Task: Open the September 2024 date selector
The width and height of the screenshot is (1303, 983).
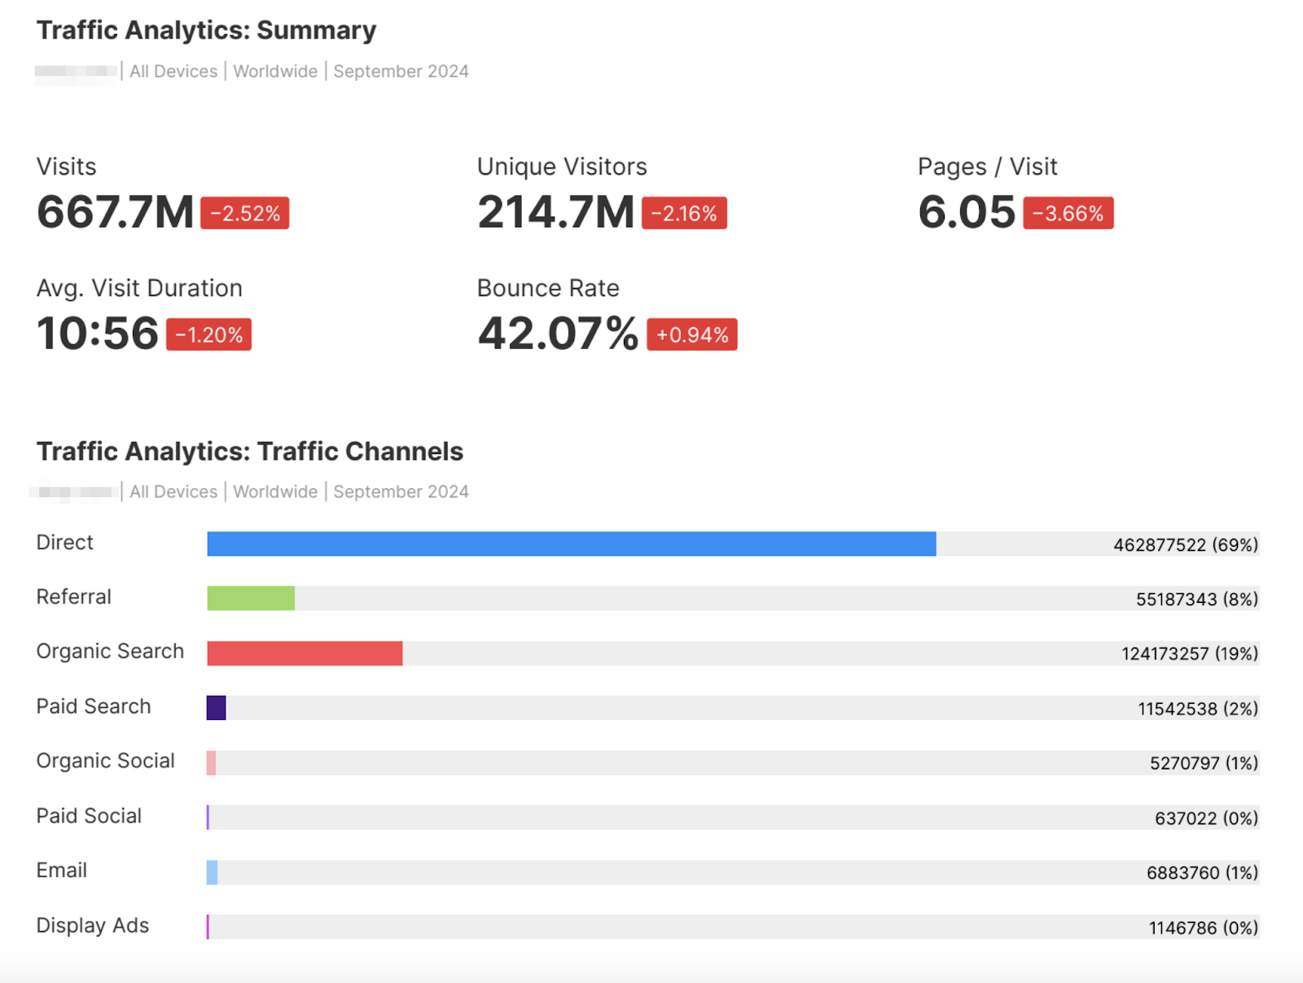Action: [400, 71]
